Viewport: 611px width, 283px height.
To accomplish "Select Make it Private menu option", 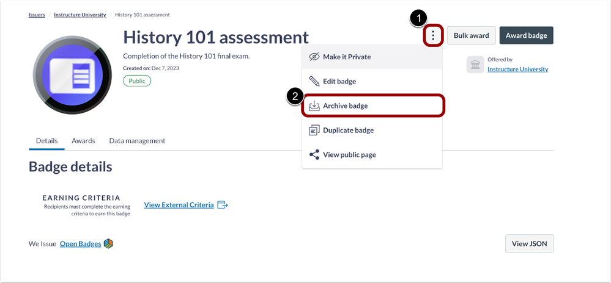I will click(x=347, y=57).
